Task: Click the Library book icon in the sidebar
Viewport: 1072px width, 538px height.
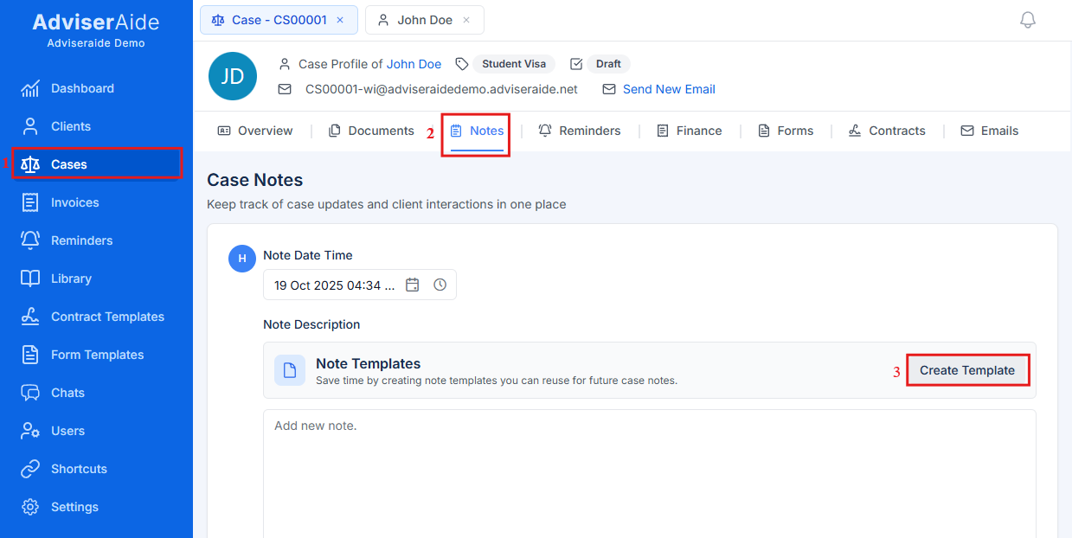Action: point(29,279)
